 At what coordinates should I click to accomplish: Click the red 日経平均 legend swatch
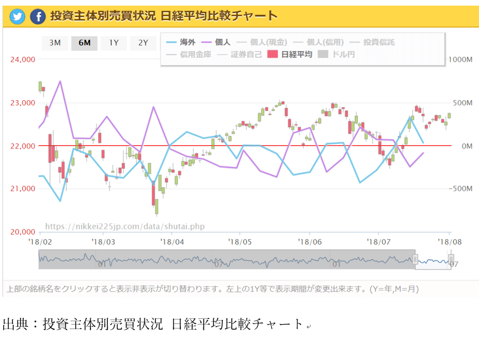(x=273, y=55)
